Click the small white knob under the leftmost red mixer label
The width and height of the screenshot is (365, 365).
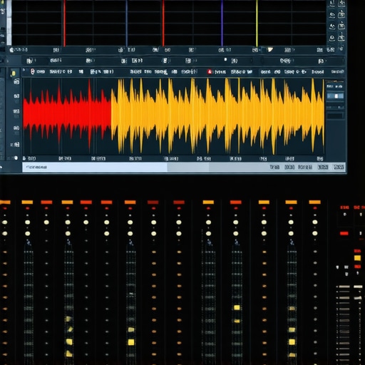click(345, 215)
